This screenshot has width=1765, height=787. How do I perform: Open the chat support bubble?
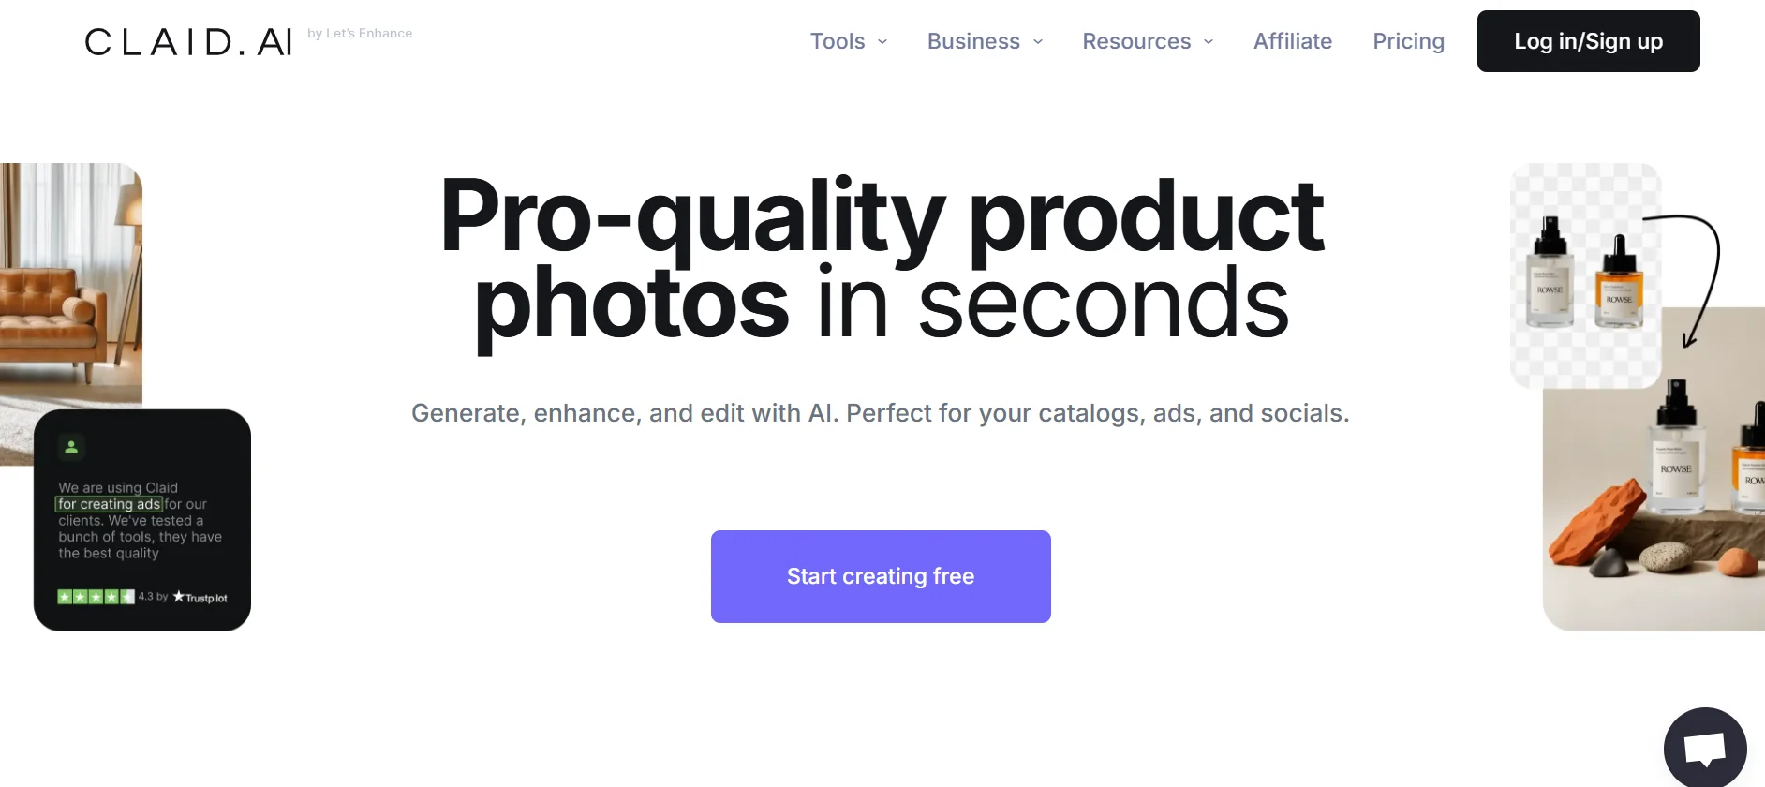1705,749
